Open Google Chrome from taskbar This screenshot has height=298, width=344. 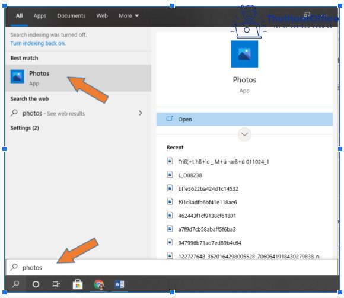click(99, 284)
